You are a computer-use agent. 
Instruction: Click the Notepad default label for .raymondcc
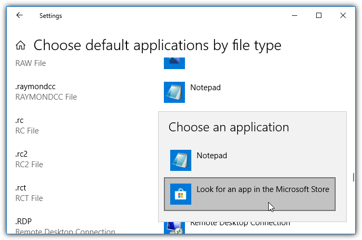(206, 88)
